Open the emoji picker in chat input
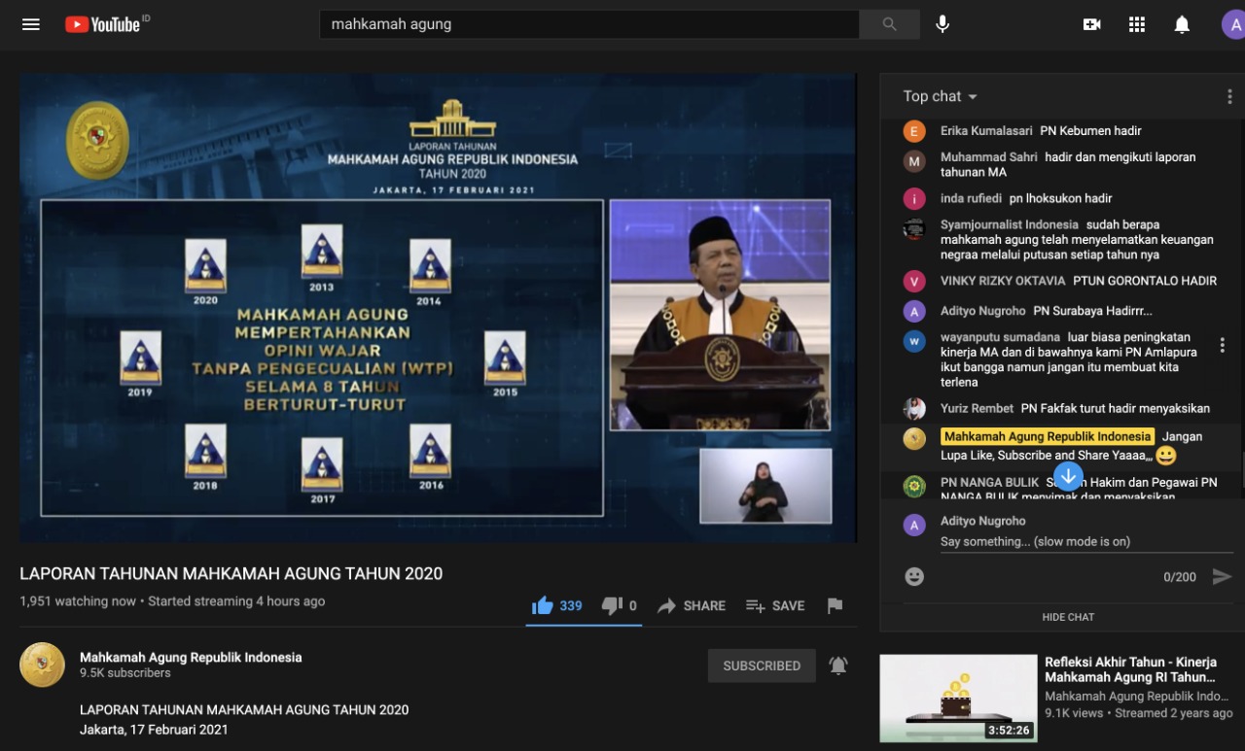The height and width of the screenshot is (751, 1245). coord(913,575)
